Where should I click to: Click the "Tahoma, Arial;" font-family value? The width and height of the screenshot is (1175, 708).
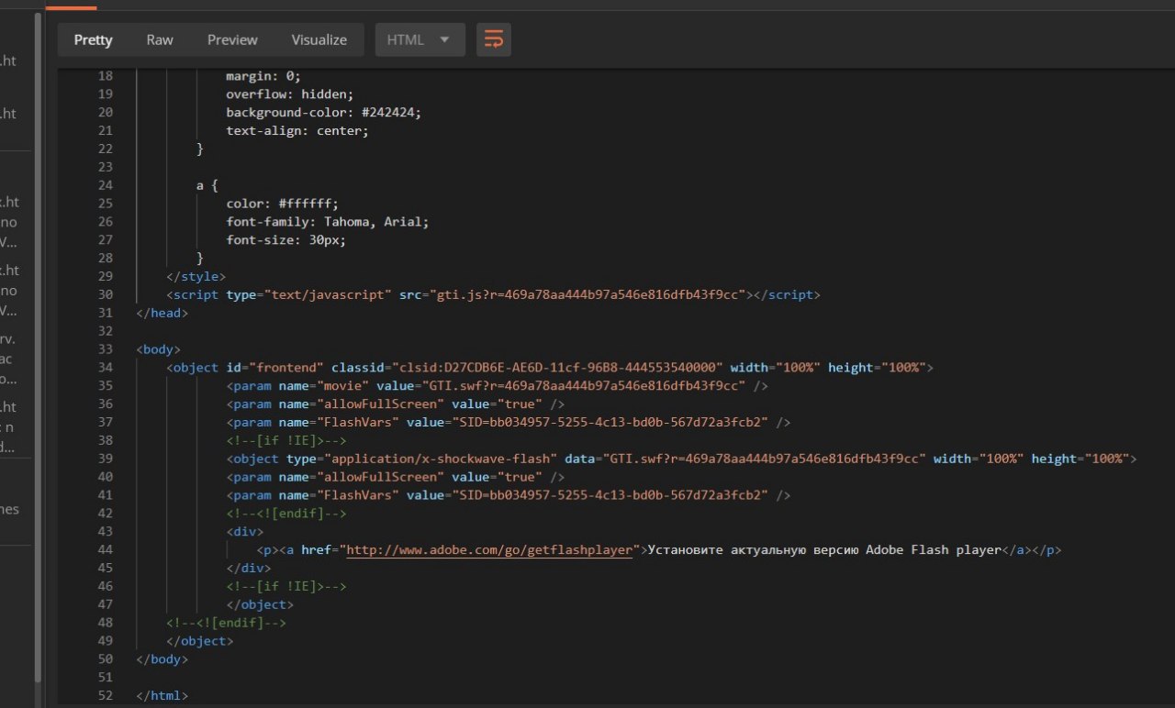(x=375, y=222)
